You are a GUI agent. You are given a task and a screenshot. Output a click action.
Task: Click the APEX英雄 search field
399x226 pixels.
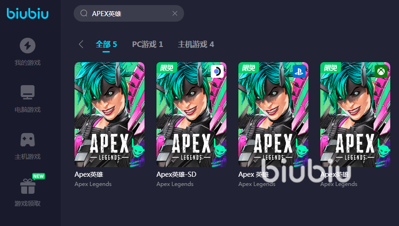pos(129,13)
